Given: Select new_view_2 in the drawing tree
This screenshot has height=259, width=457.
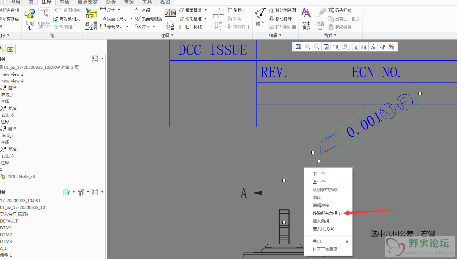Looking at the screenshot, I should pos(12,74).
